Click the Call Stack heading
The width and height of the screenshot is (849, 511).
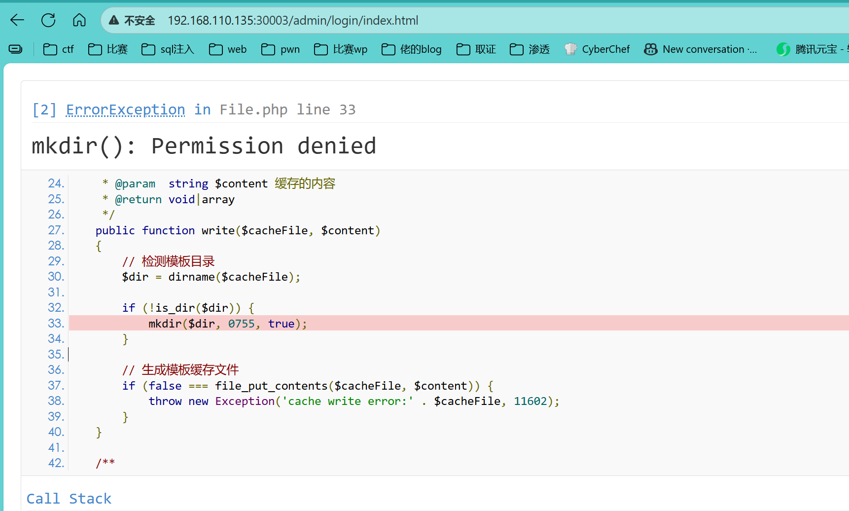pos(69,499)
